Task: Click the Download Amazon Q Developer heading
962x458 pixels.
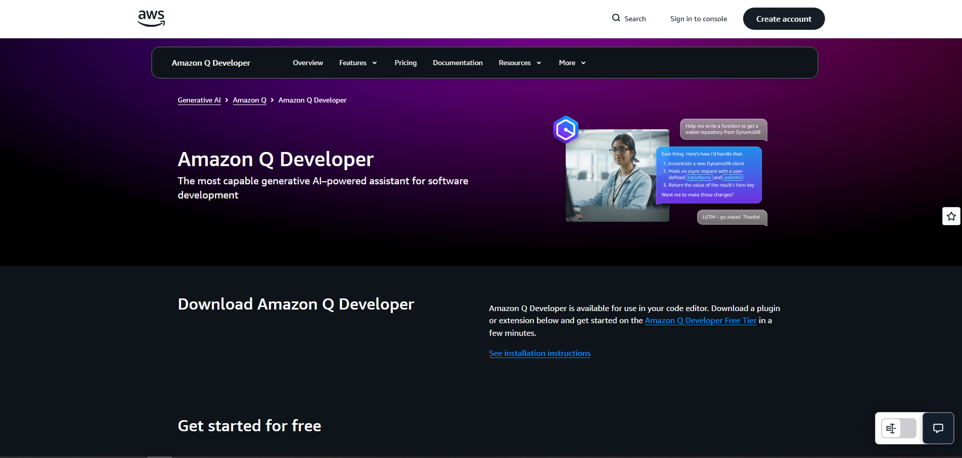Action: [296, 304]
